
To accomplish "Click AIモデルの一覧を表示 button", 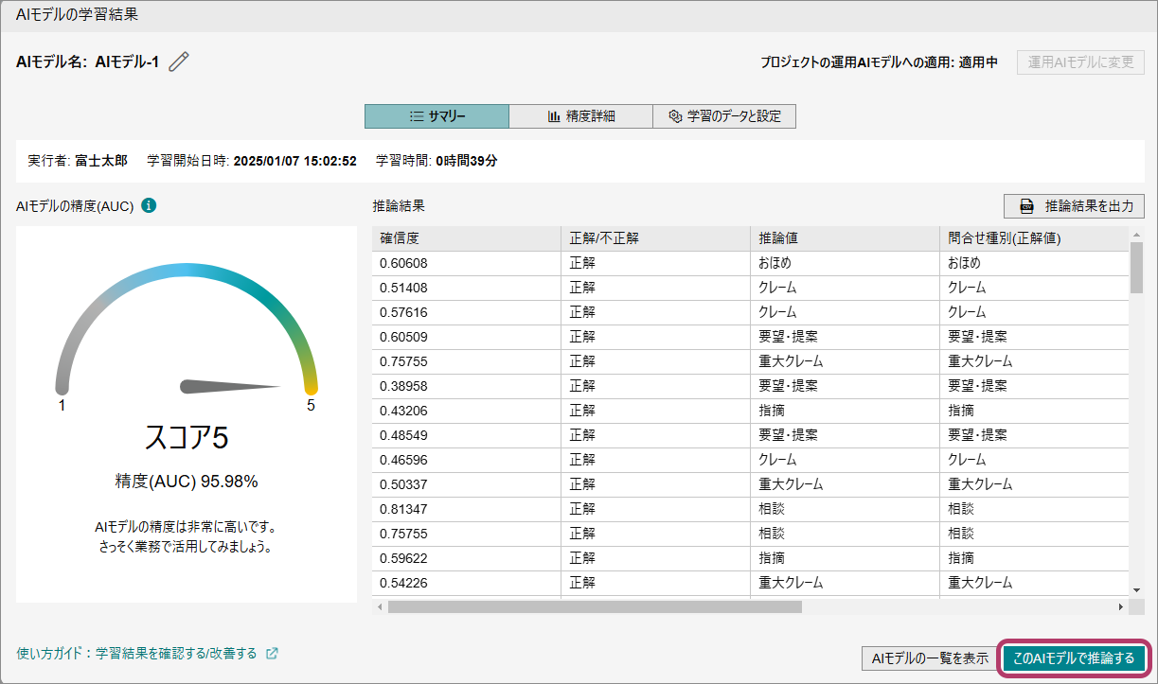I will click(929, 658).
